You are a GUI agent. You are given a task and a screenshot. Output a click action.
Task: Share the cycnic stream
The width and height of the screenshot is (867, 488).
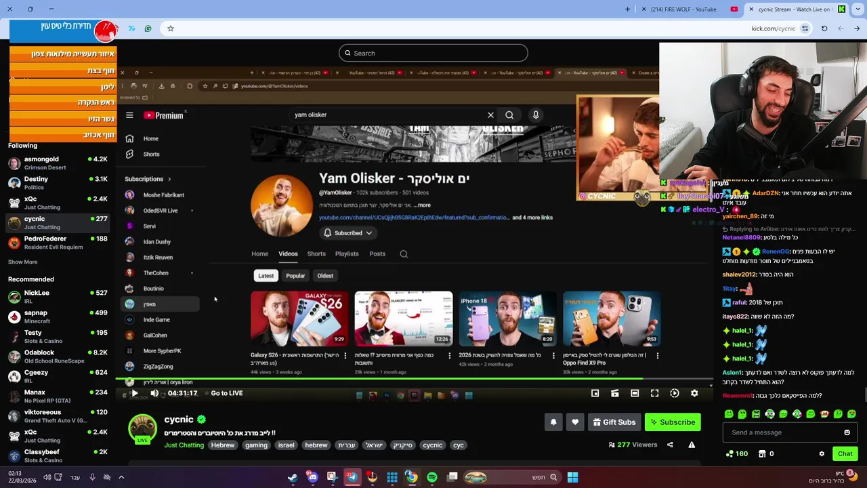[x=670, y=445]
